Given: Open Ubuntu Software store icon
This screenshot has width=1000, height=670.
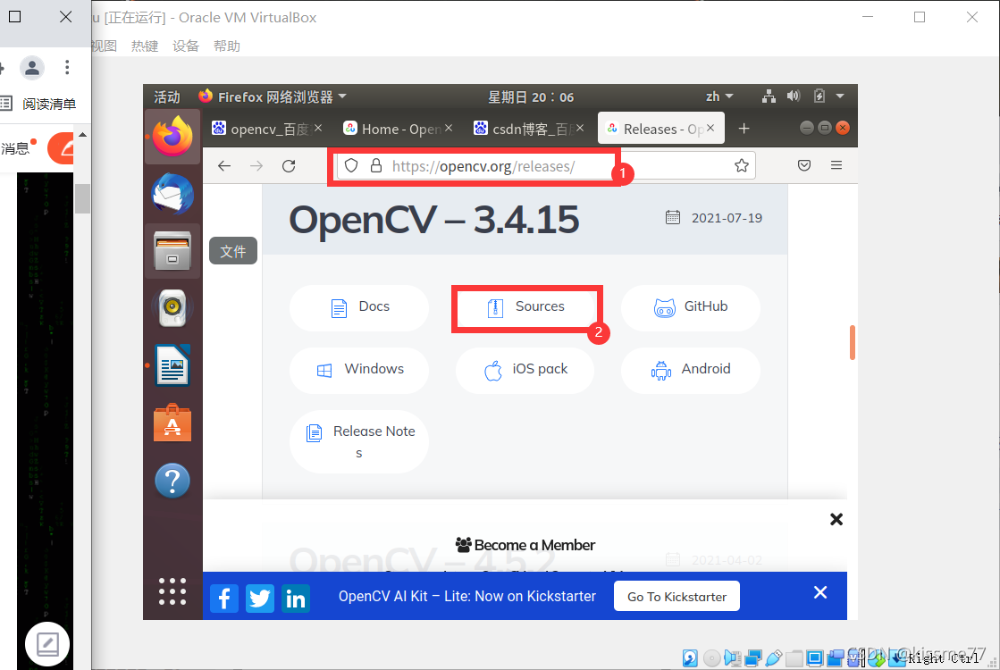Looking at the screenshot, I should (172, 423).
